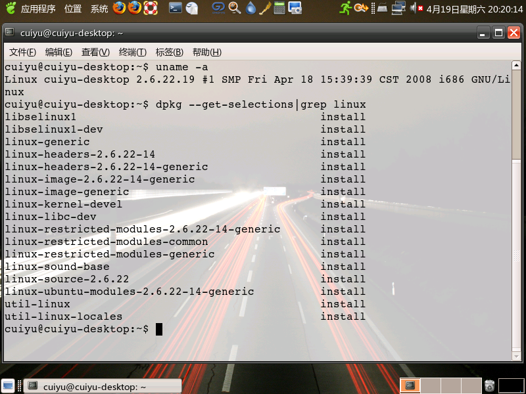Open the 位置 (Places) menu
Viewport: 526px width, 394px height.
73,9
